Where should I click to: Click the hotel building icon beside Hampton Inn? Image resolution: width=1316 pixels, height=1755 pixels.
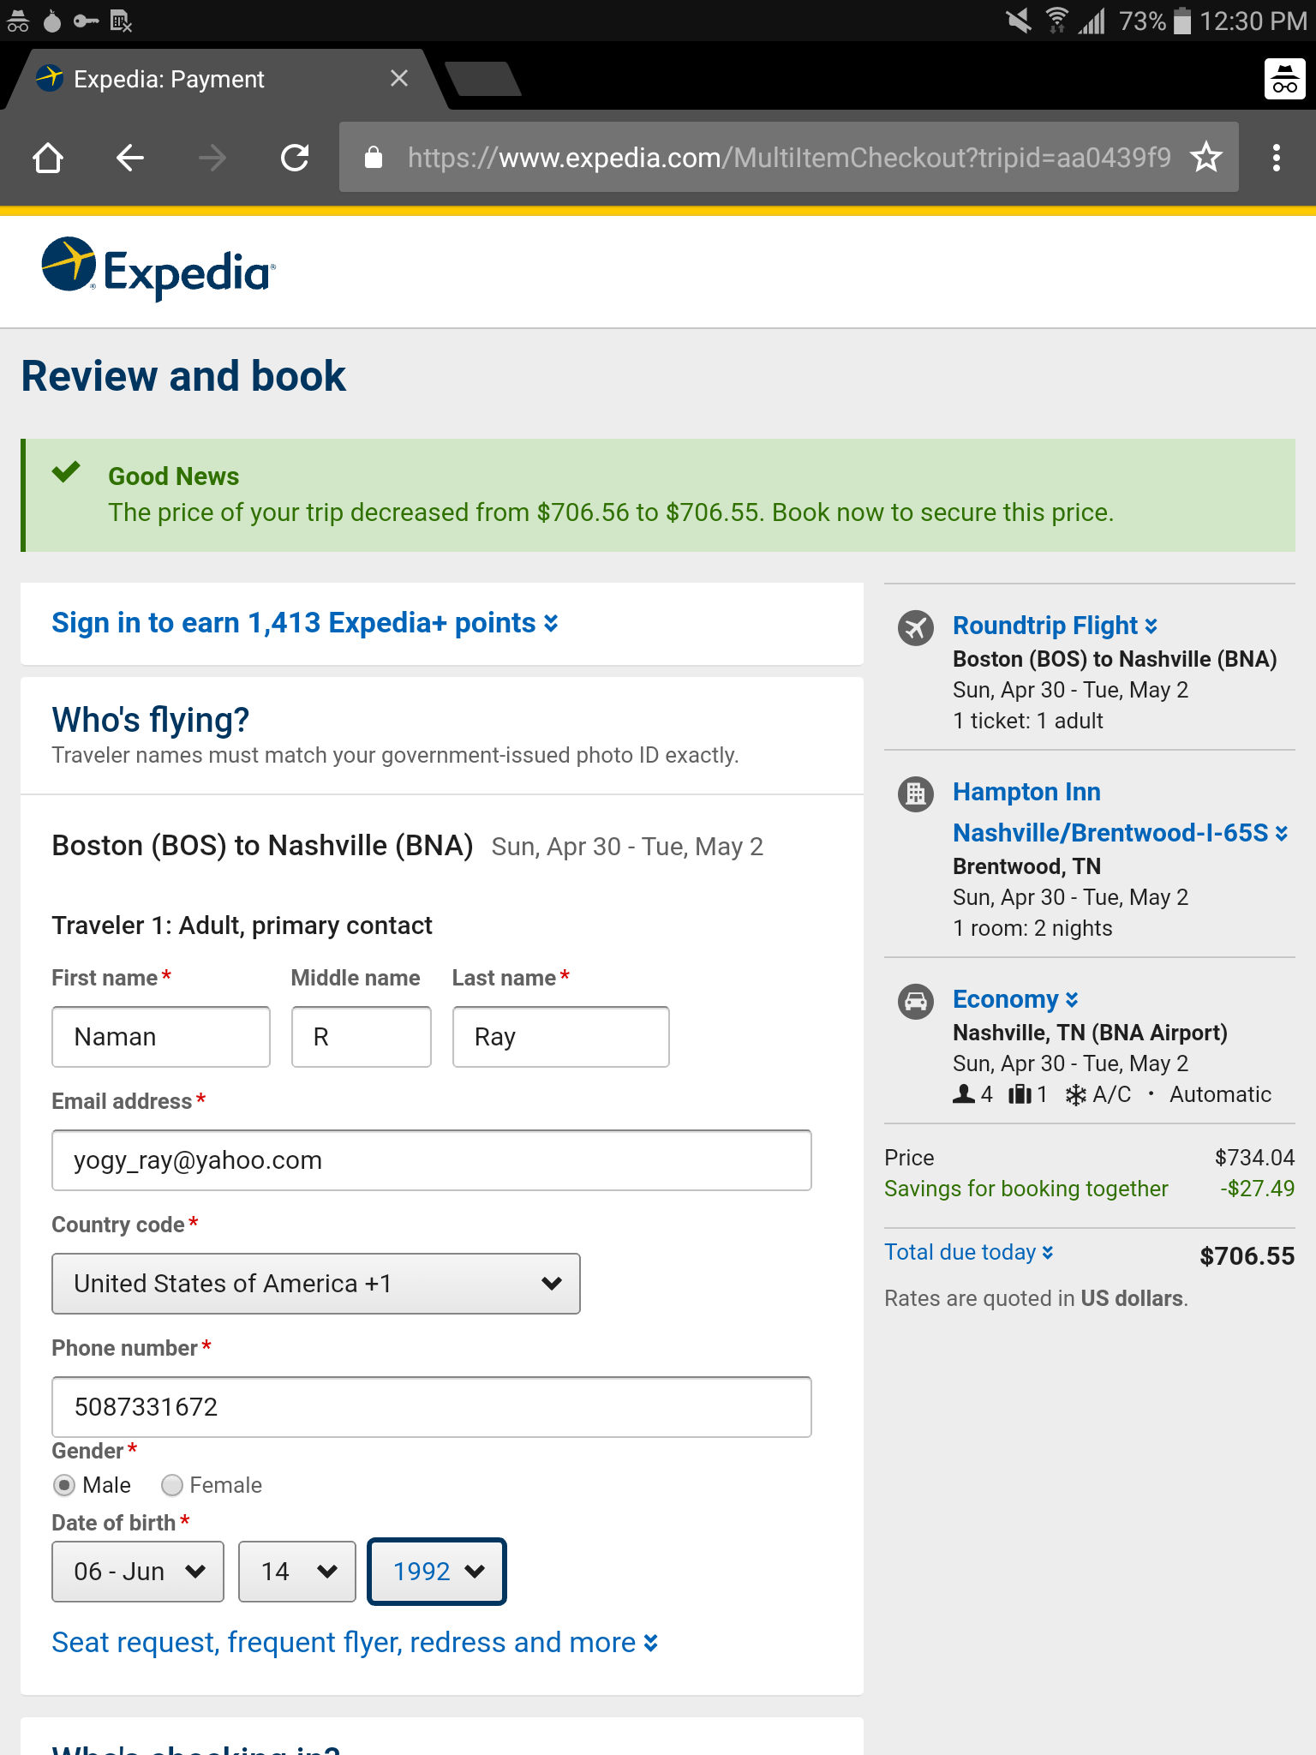click(x=916, y=794)
